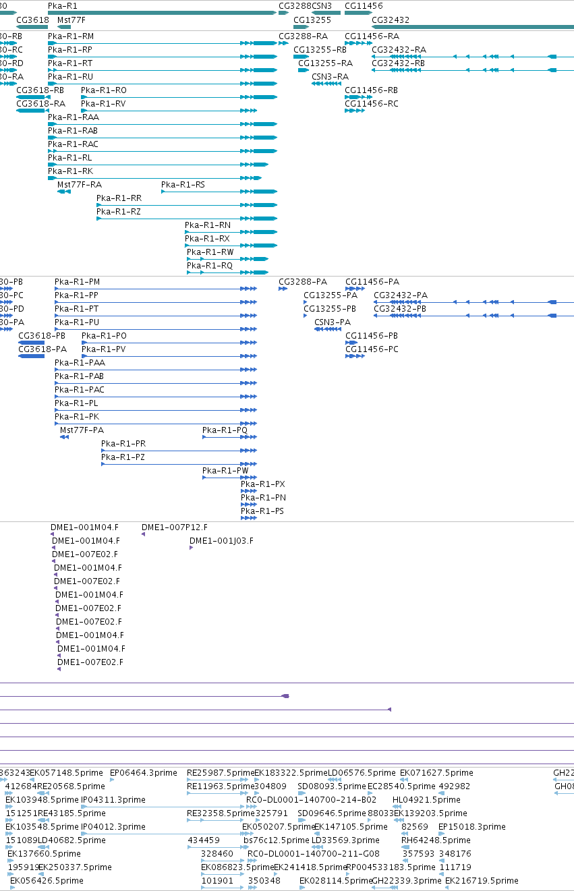The height and width of the screenshot is (891, 574).
Task: Select transcript CG13255-RB
Action: [320, 50]
